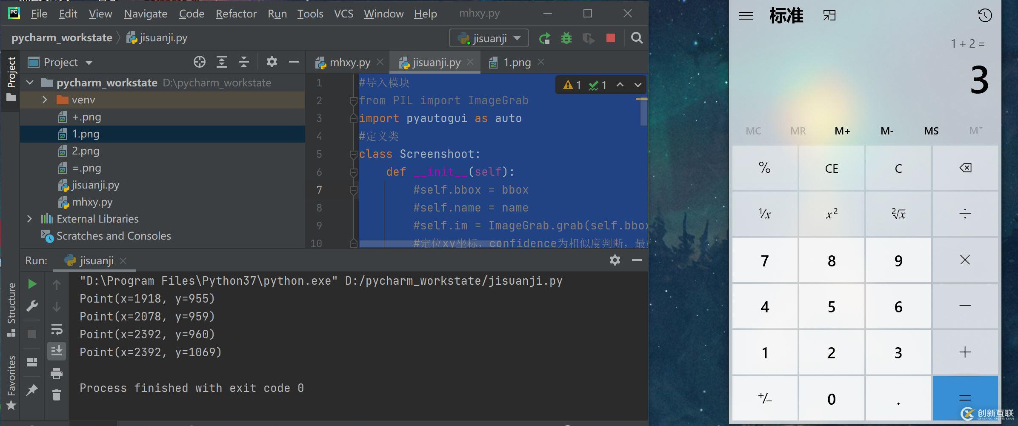1018x426 pixels.
Task: Open the jisuanji run configuration dropdown
Action: (x=489, y=38)
